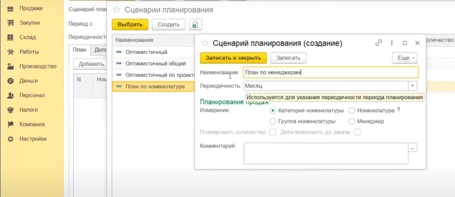Click the План по номенклатуре row icon

click(x=119, y=87)
